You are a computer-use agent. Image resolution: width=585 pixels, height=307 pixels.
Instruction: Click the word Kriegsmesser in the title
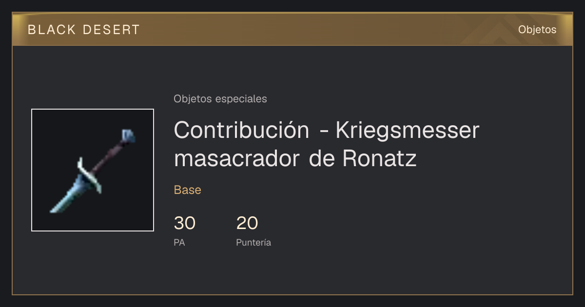408,130
